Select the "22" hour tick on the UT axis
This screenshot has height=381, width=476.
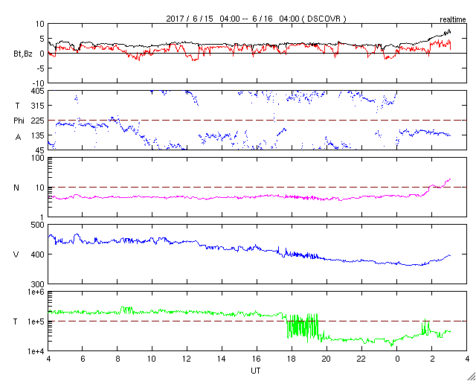point(362,359)
